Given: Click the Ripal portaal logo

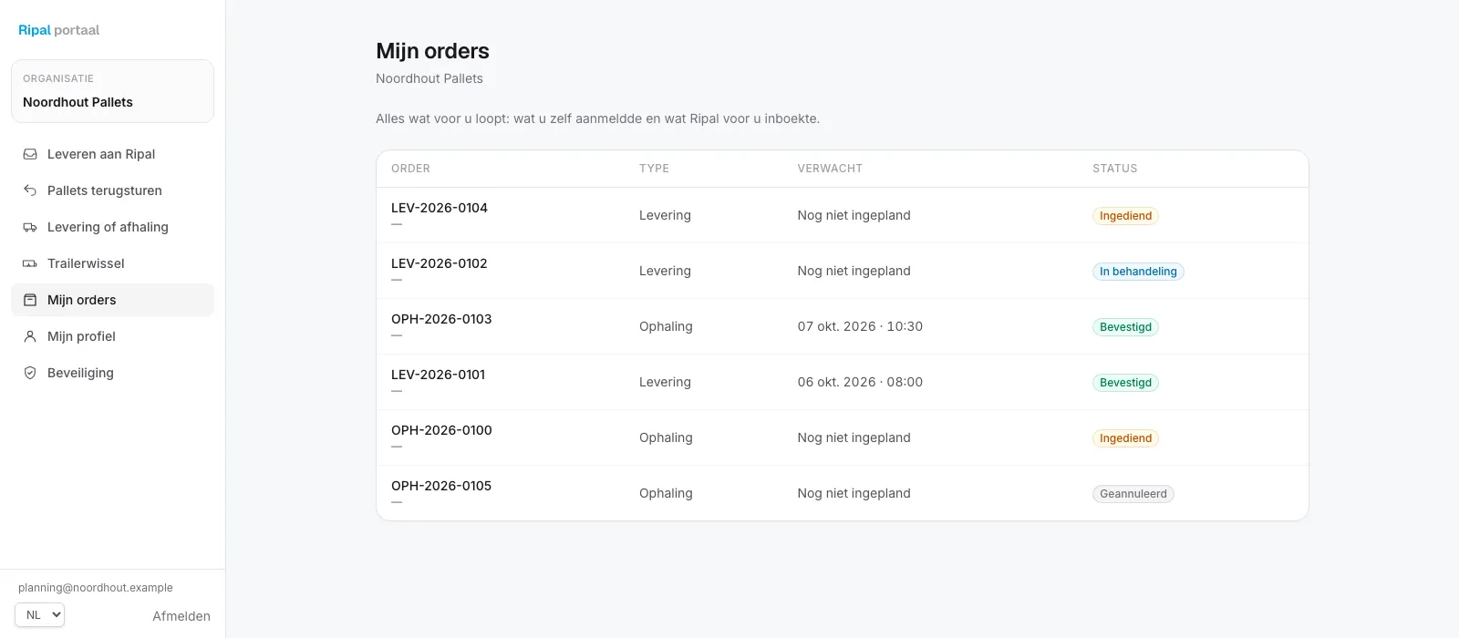Looking at the screenshot, I should [x=58, y=30].
